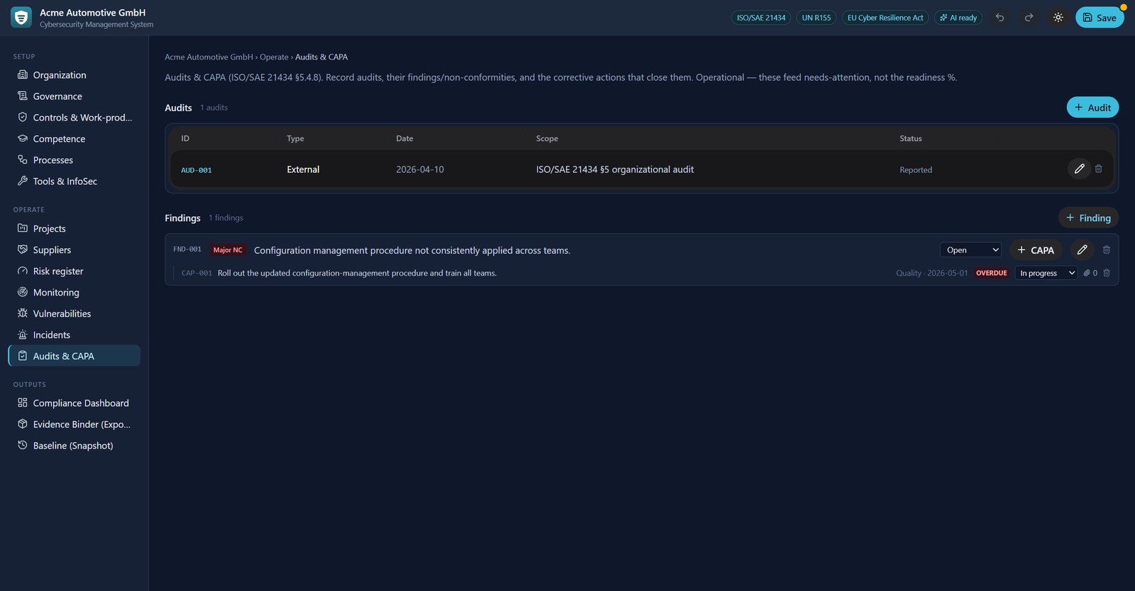Image resolution: width=1135 pixels, height=591 pixels.
Task: Click the ISO/SAE 21434 §5 organizational audit scope
Action: 615,169
